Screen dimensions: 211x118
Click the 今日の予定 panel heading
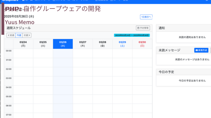point(166,72)
